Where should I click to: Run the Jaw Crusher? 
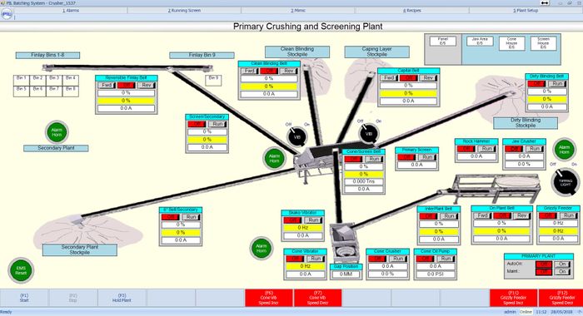pyautogui.click(x=535, y=149)
